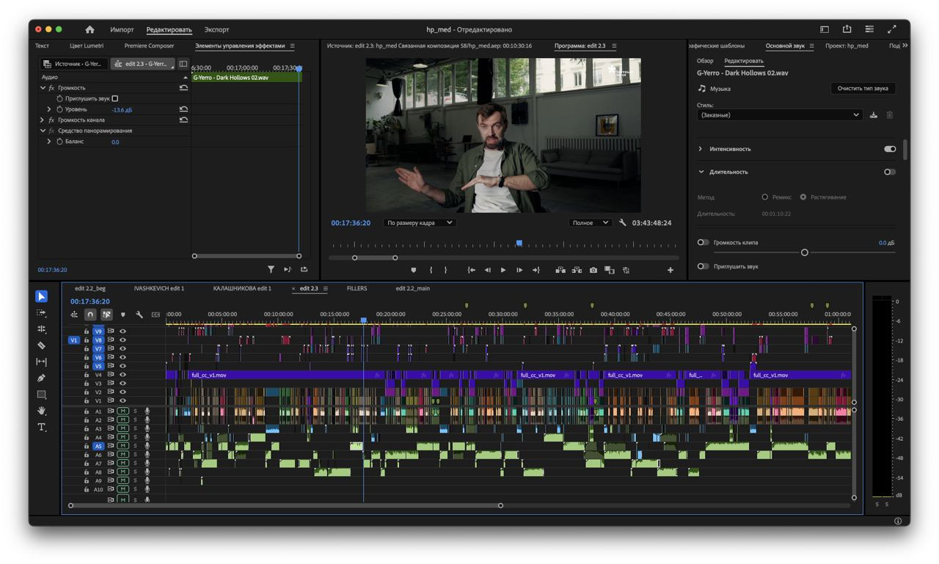This screenshot has height=564, width=939.
Task: Switch to Экспорт workspace tab
Action: pos(216,29)
